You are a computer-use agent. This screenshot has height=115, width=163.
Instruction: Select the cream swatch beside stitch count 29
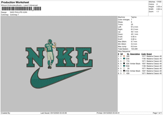click(124, 68)
